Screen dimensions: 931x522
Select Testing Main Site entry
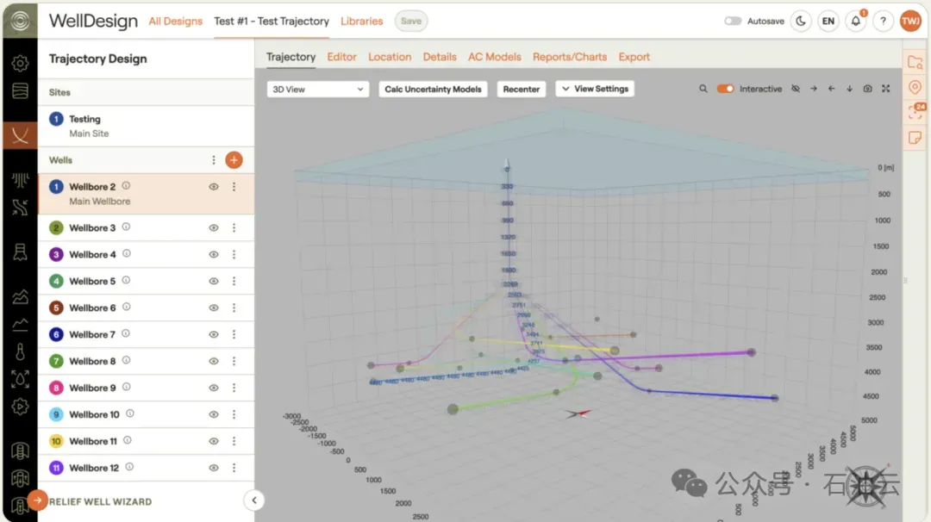tap(146, 127)
